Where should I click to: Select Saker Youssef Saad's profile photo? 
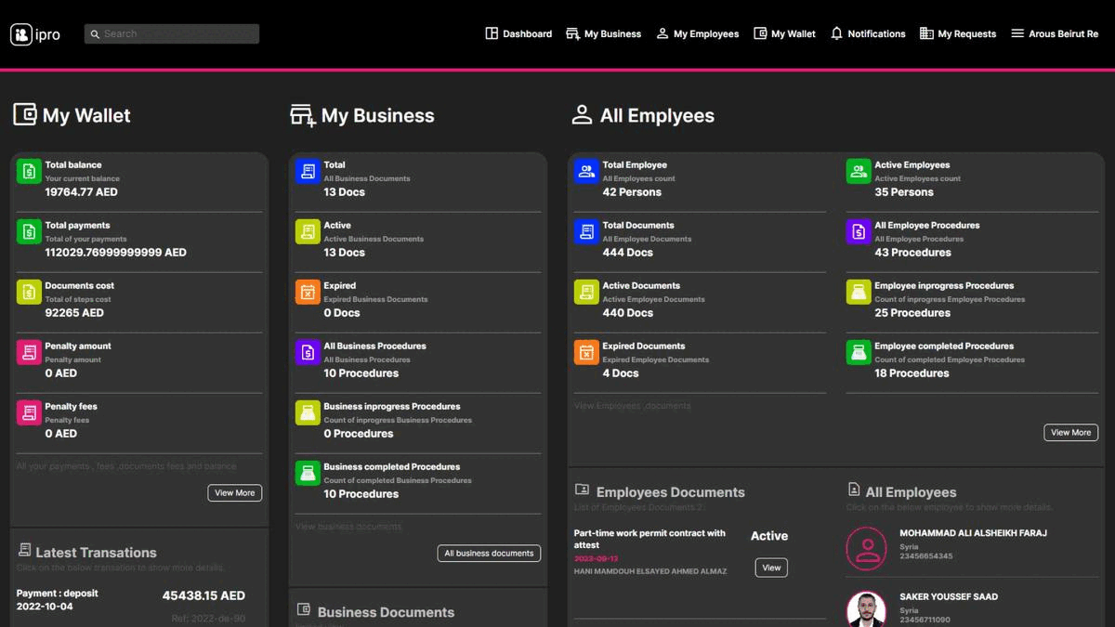click(x=866, y=608)
